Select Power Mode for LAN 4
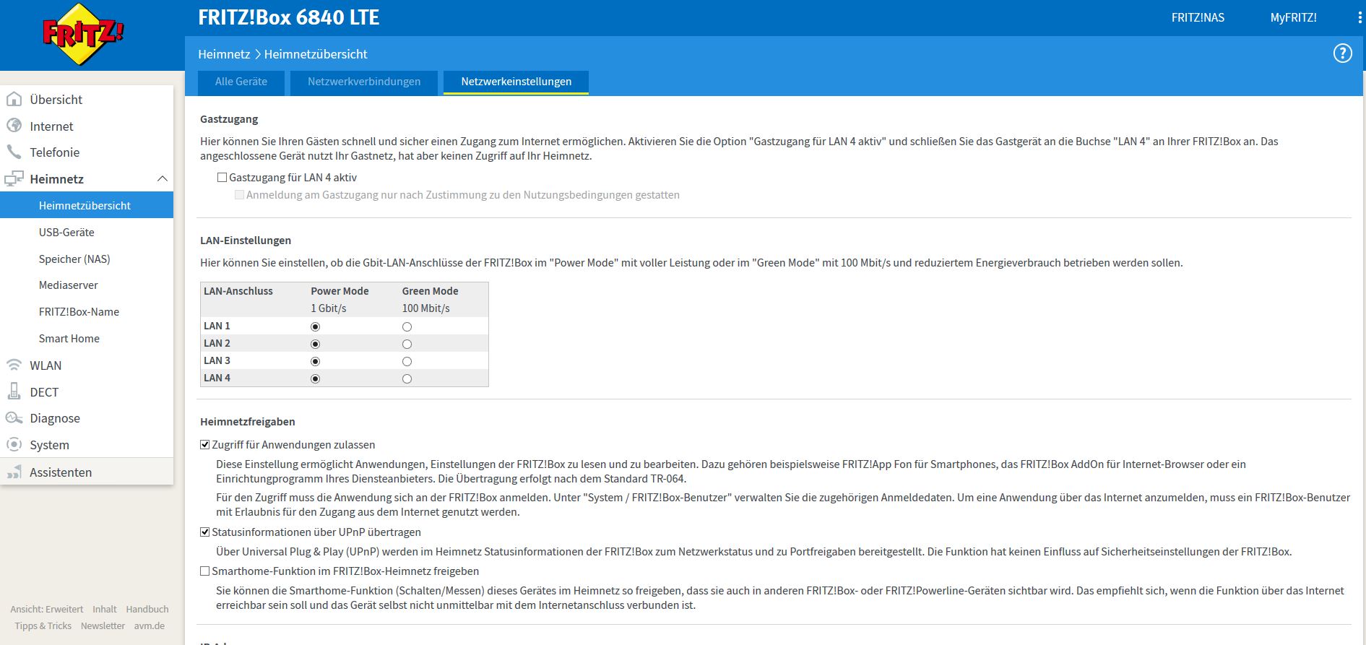 click(x=315, y=378)
